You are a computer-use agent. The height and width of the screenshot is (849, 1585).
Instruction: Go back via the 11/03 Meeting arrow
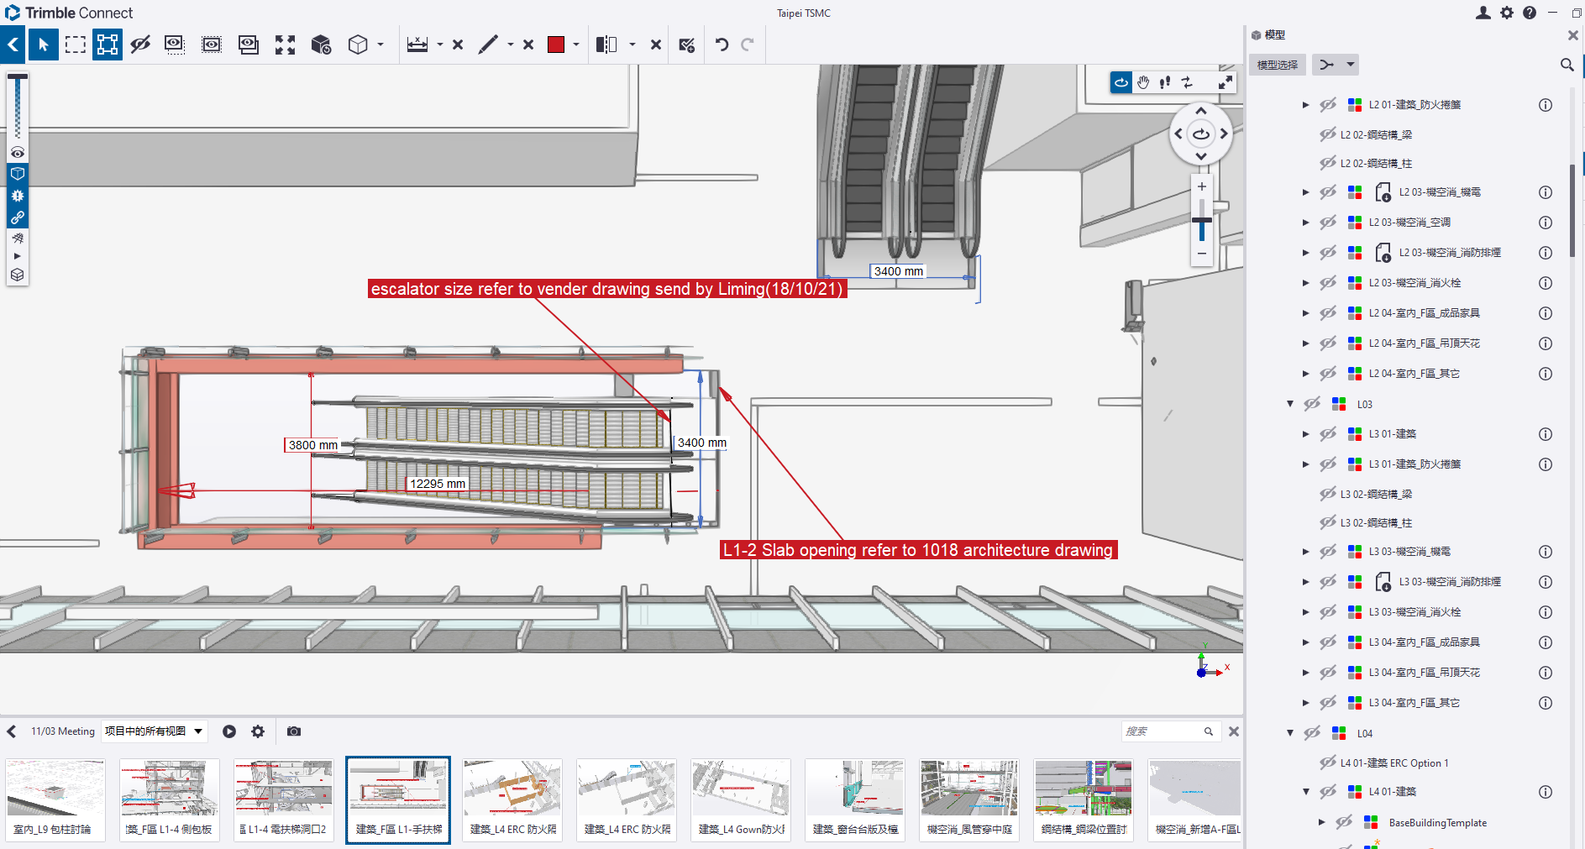pyautogui.click(x=12, y=731)
